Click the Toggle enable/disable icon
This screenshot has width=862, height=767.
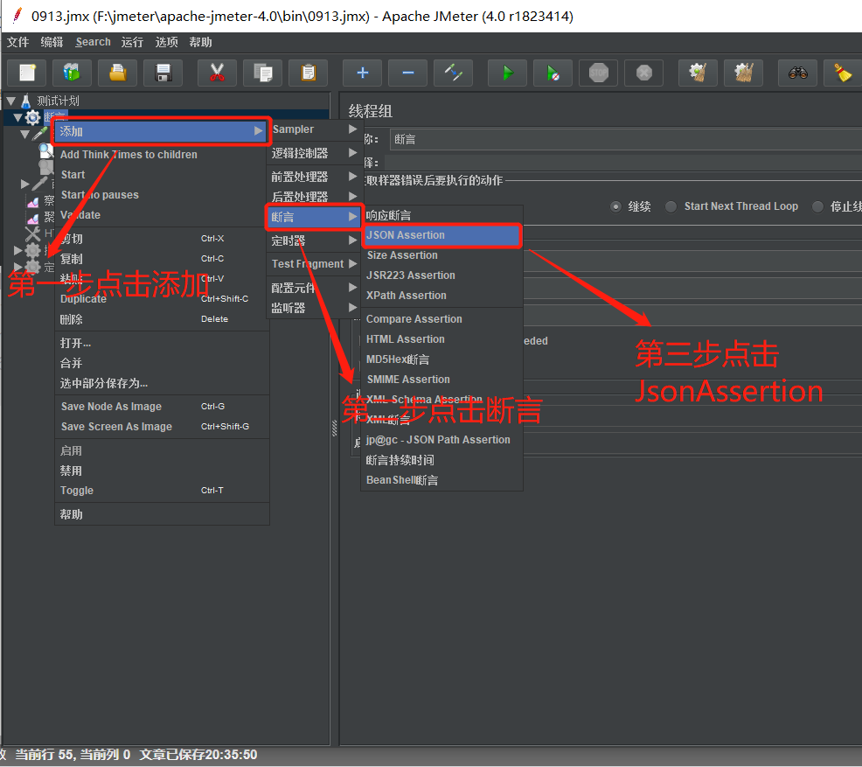click(454, 73)
